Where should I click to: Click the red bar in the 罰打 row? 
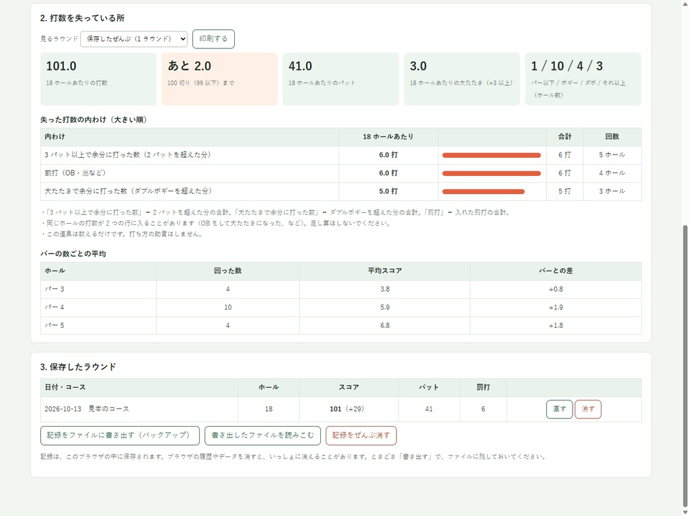(x=491, y=173)
